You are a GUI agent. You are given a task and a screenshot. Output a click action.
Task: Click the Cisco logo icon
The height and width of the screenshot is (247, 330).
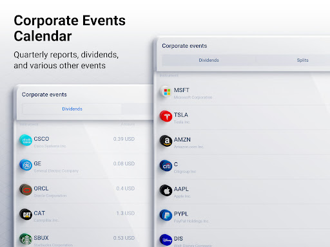[x=26, y=140]
